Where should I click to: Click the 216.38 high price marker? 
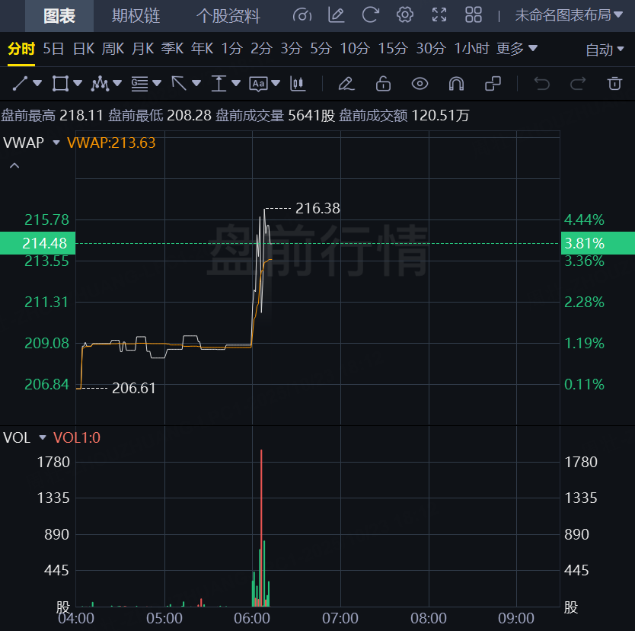pyautogui.click(x=317, y=208)
